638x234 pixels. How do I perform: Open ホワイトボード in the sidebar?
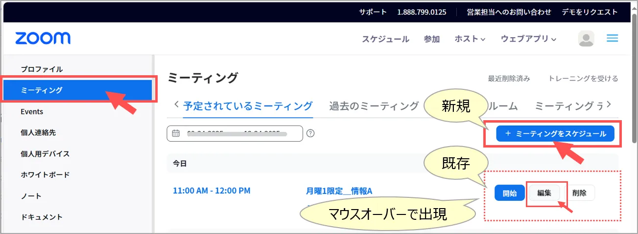tap(45, 174)
